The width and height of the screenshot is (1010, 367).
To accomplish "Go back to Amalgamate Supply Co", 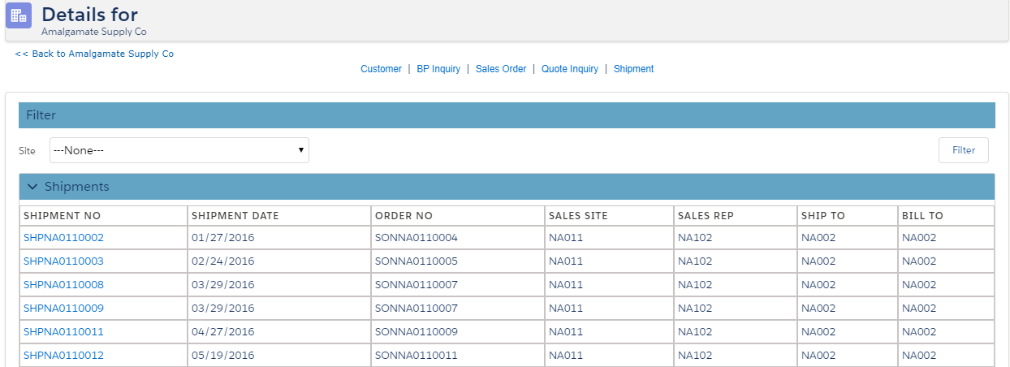I will tap(94, 54).
